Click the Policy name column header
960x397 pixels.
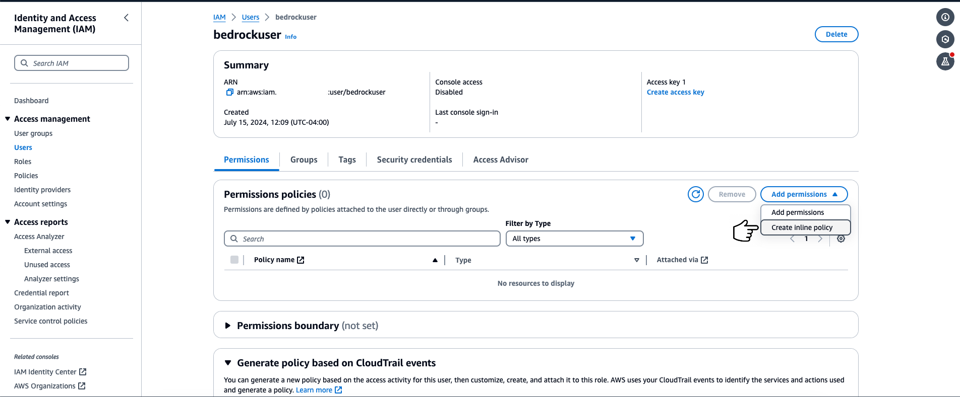coord(274,260)
